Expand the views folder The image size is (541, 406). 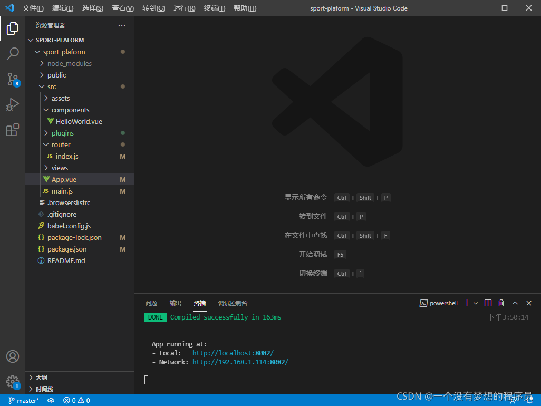coord(79,168)
